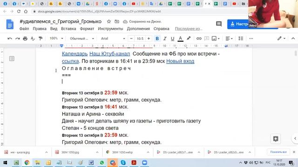Click the browser address bar
This screenshot has width=298, height=167.
point(139,11)
